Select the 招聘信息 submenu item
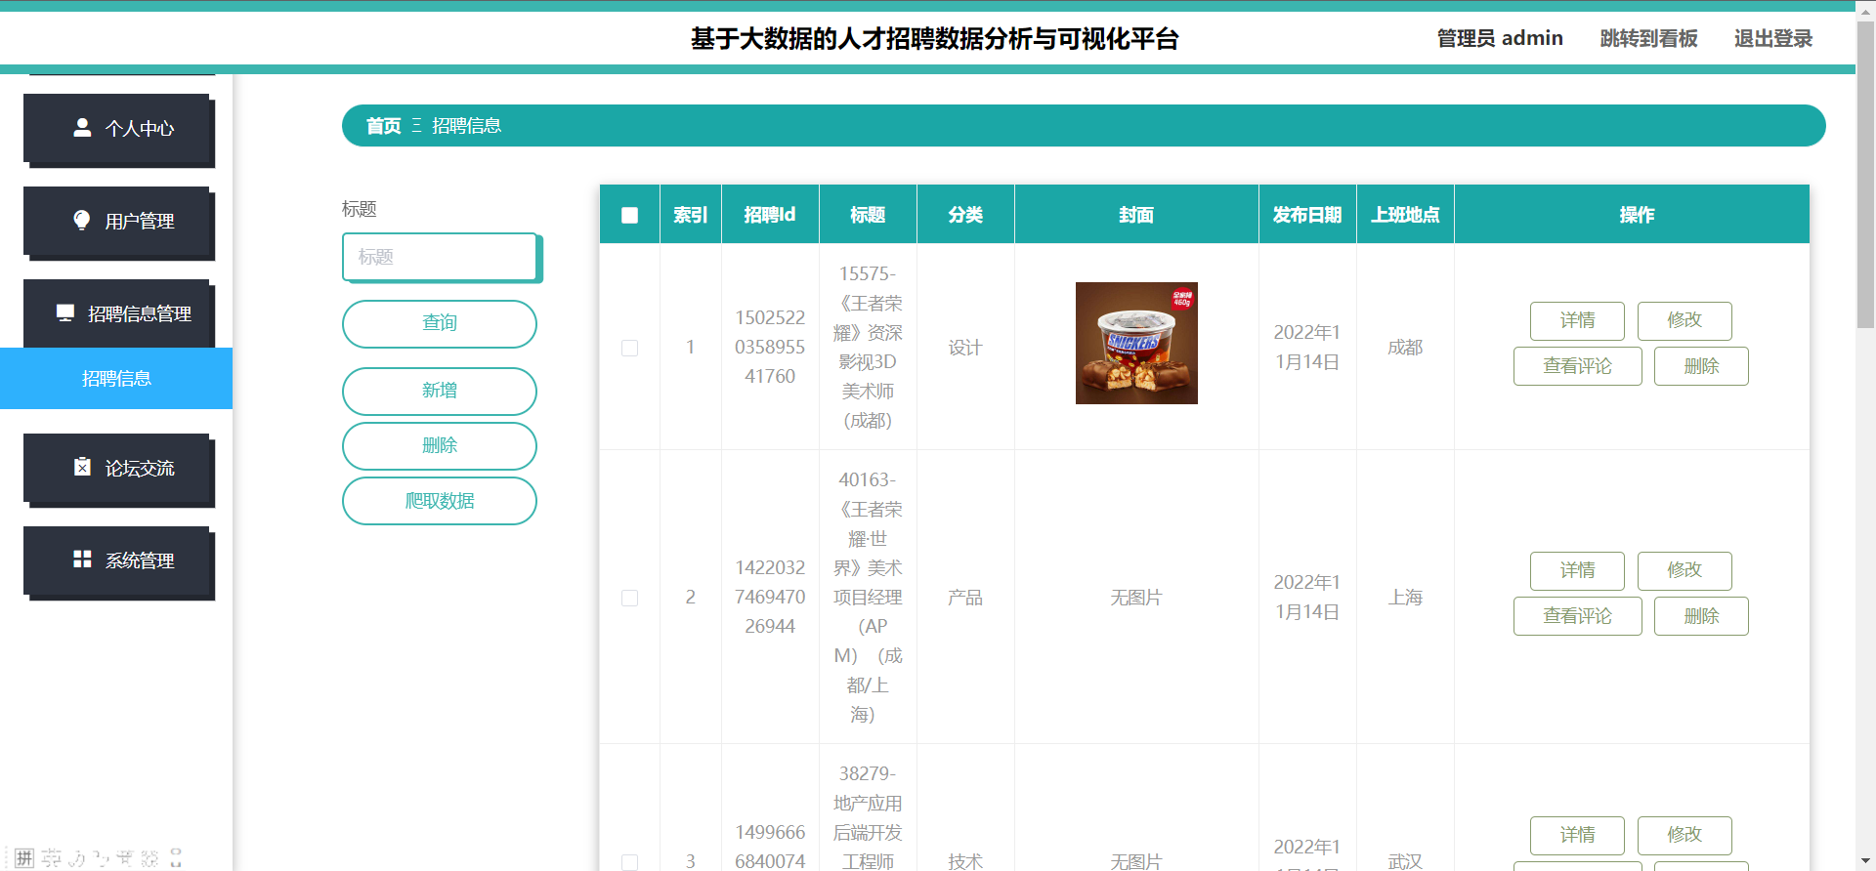The image size is (1876, 871). tap(116, 379)
